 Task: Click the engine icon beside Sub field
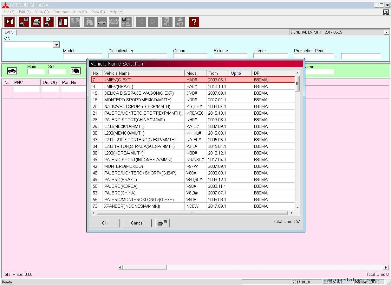pyautogui.click(x=76, y=71)
